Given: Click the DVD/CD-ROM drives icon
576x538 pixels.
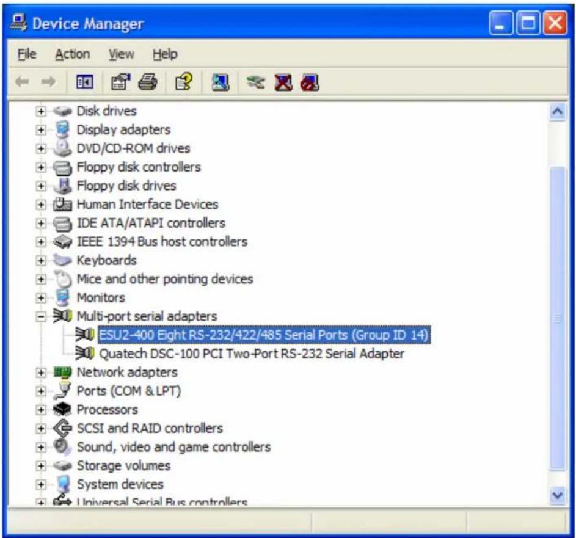Looking at the screenshot, I should pyautogui.click(x=62, y=148).
